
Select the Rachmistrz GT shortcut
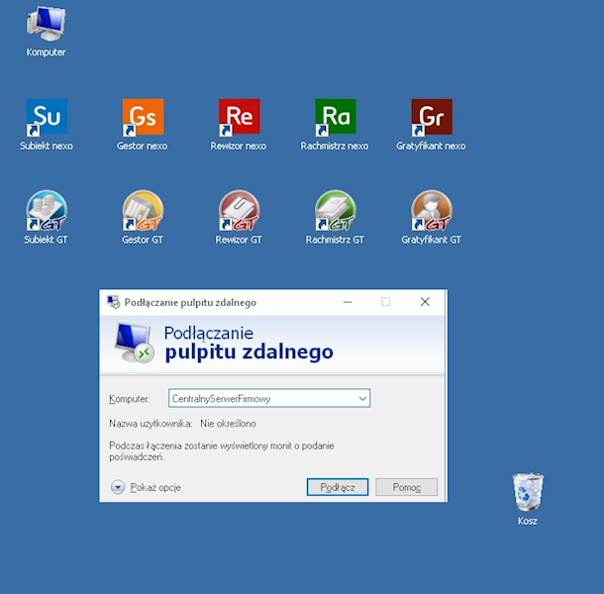pyautogui.click(x=335, y=218)
